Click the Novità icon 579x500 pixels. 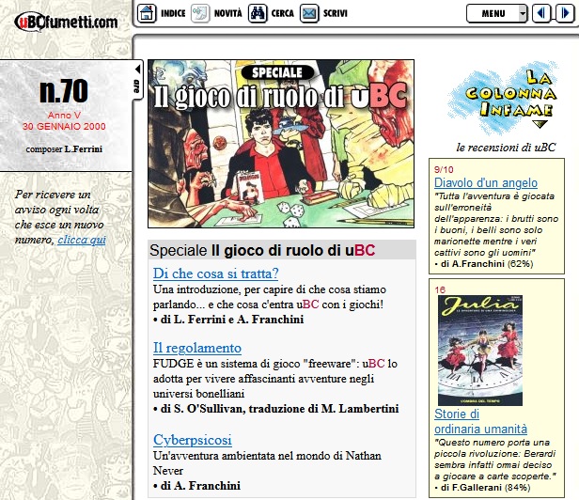[200, 13]
